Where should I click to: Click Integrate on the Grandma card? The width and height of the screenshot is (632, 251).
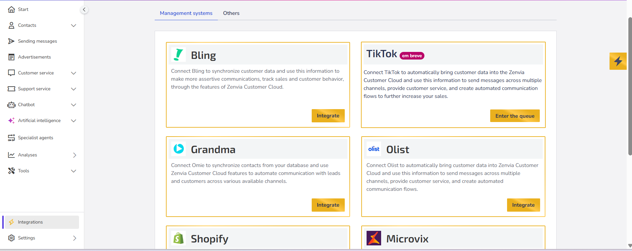(328, 205)
